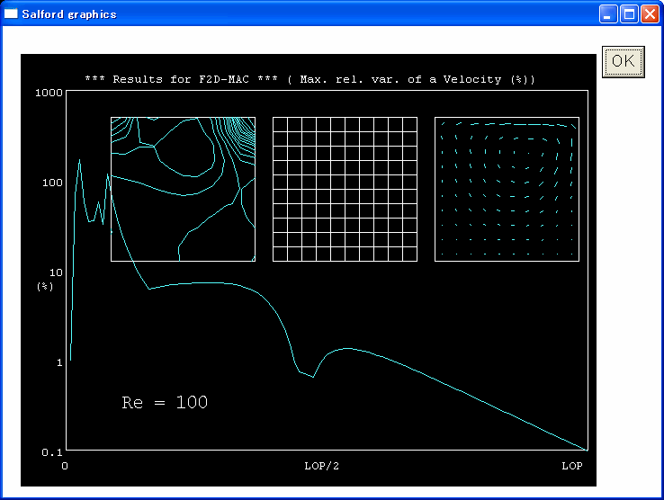Click the Results for F2D-MAC heading

coord(310,79)
